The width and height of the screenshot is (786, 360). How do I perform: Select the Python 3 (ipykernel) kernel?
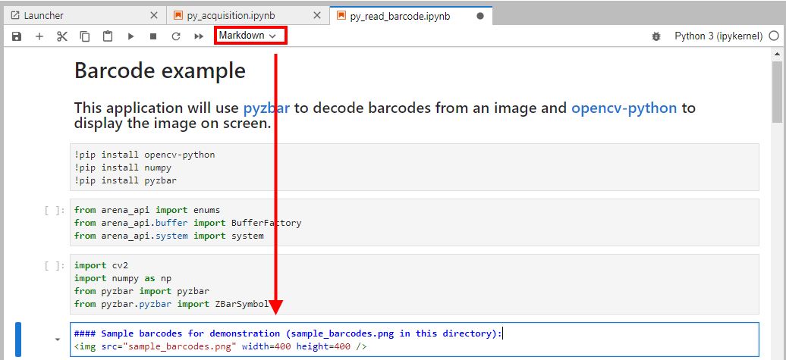[718, 36]
